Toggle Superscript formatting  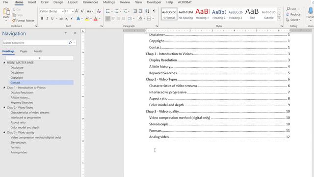[x=72, y=19]
